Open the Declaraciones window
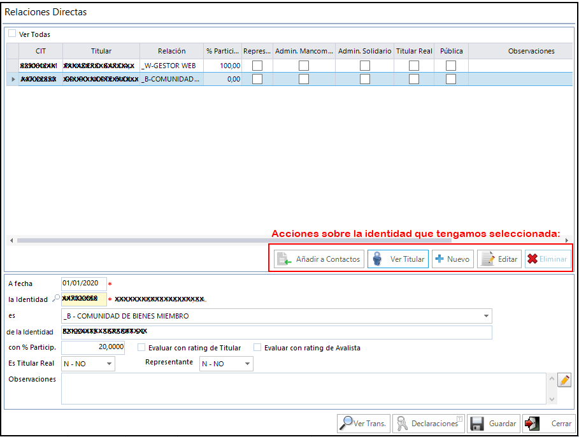This screenshot has height=437, width=579. click(429, 424)
